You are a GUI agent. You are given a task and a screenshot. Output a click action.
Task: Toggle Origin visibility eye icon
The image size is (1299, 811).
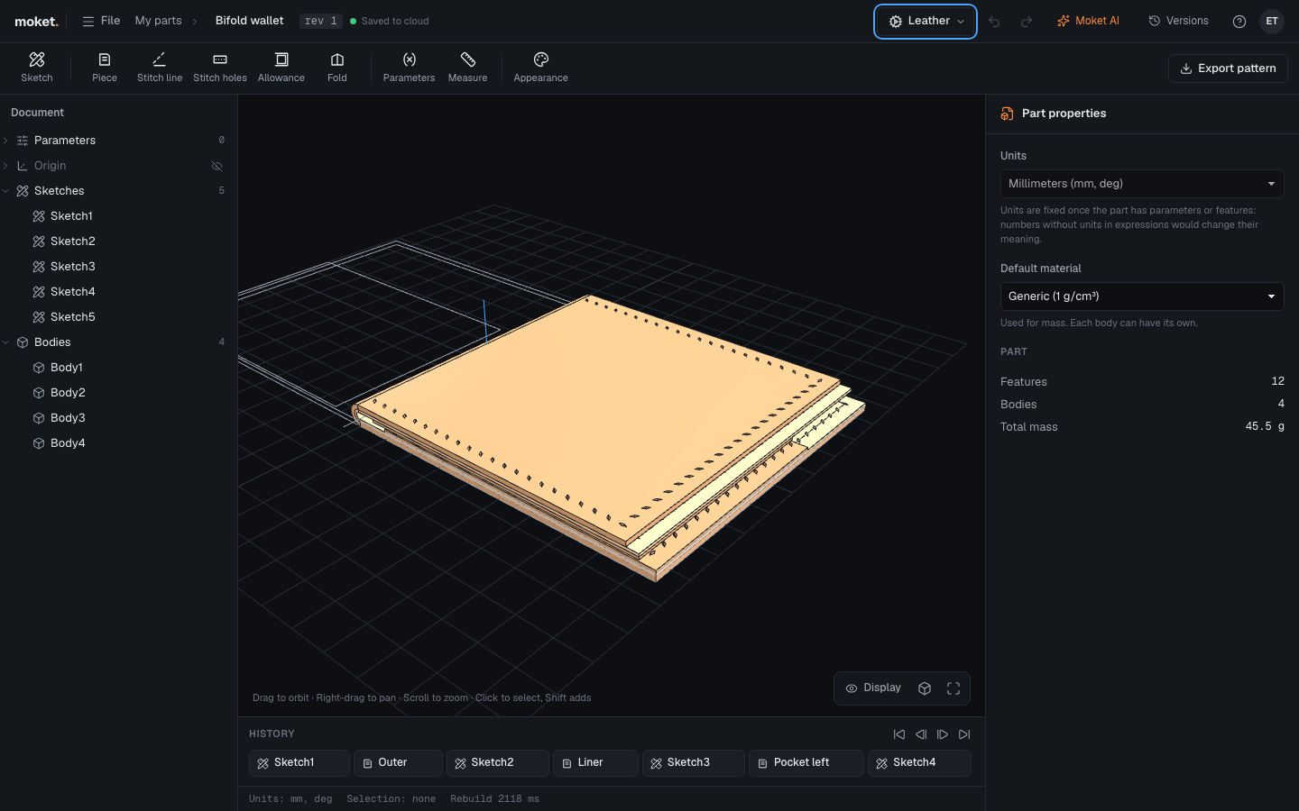coord(216,166)
